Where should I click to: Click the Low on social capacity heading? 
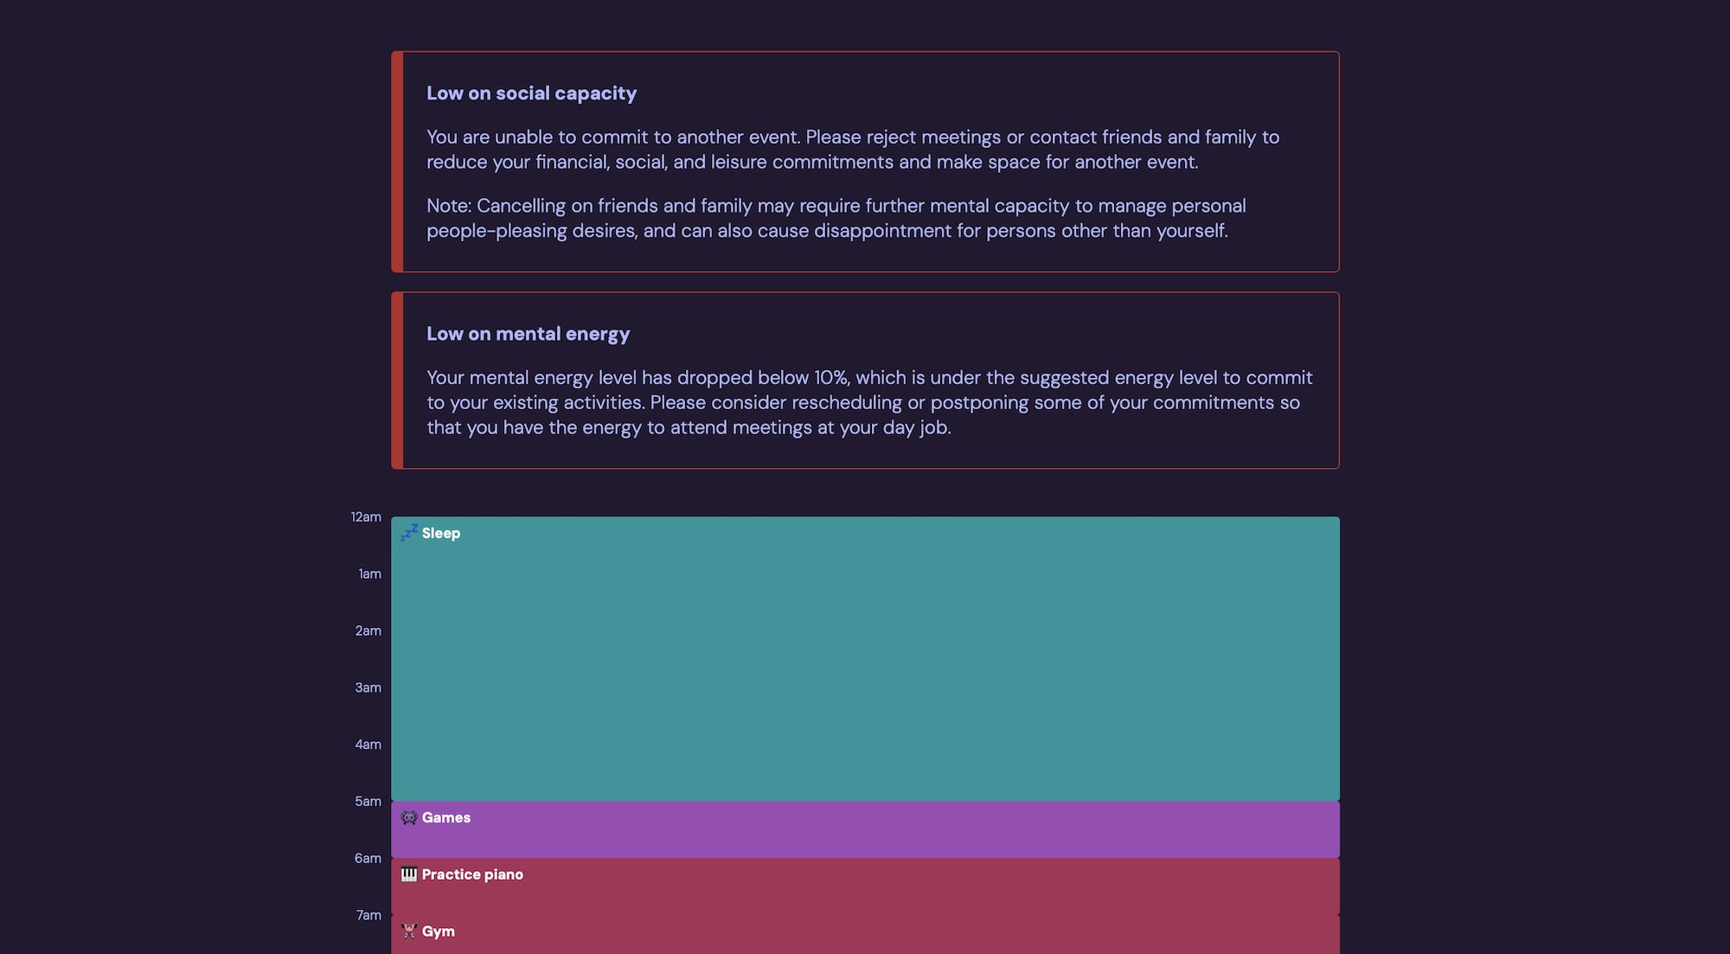point(531,93)
